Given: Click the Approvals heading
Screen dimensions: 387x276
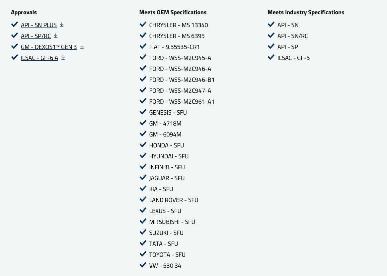Looking at the screenshot, I should (x=24, y=12).
